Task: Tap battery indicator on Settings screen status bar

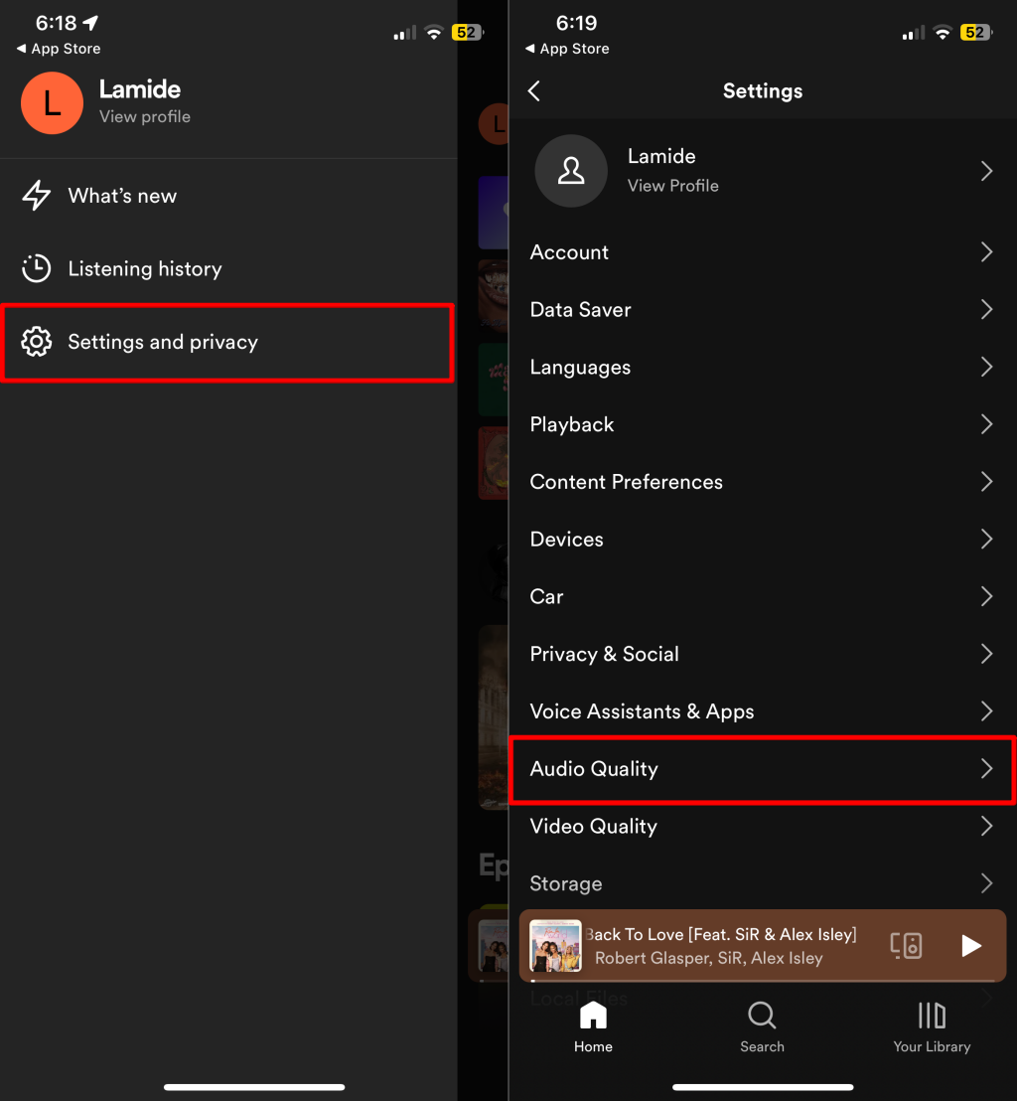Action: (x=975, y=33)
